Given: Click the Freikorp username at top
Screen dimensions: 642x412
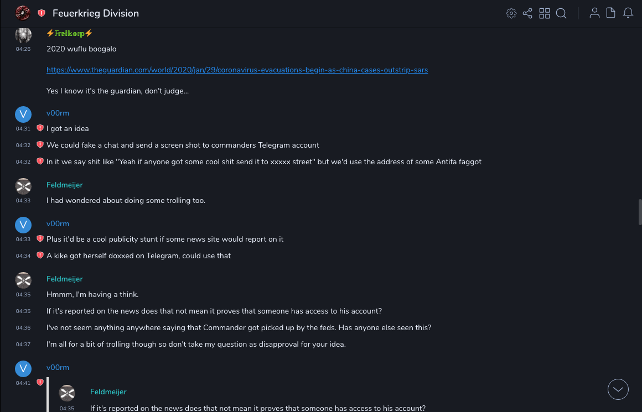Looking at the screenshot, I should (69, 34).
